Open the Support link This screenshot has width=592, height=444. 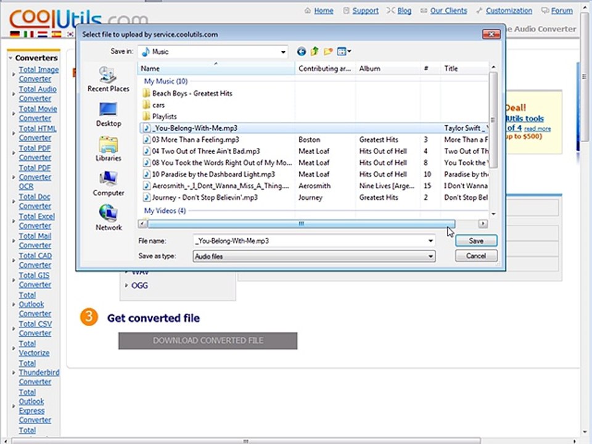(365, 10)
